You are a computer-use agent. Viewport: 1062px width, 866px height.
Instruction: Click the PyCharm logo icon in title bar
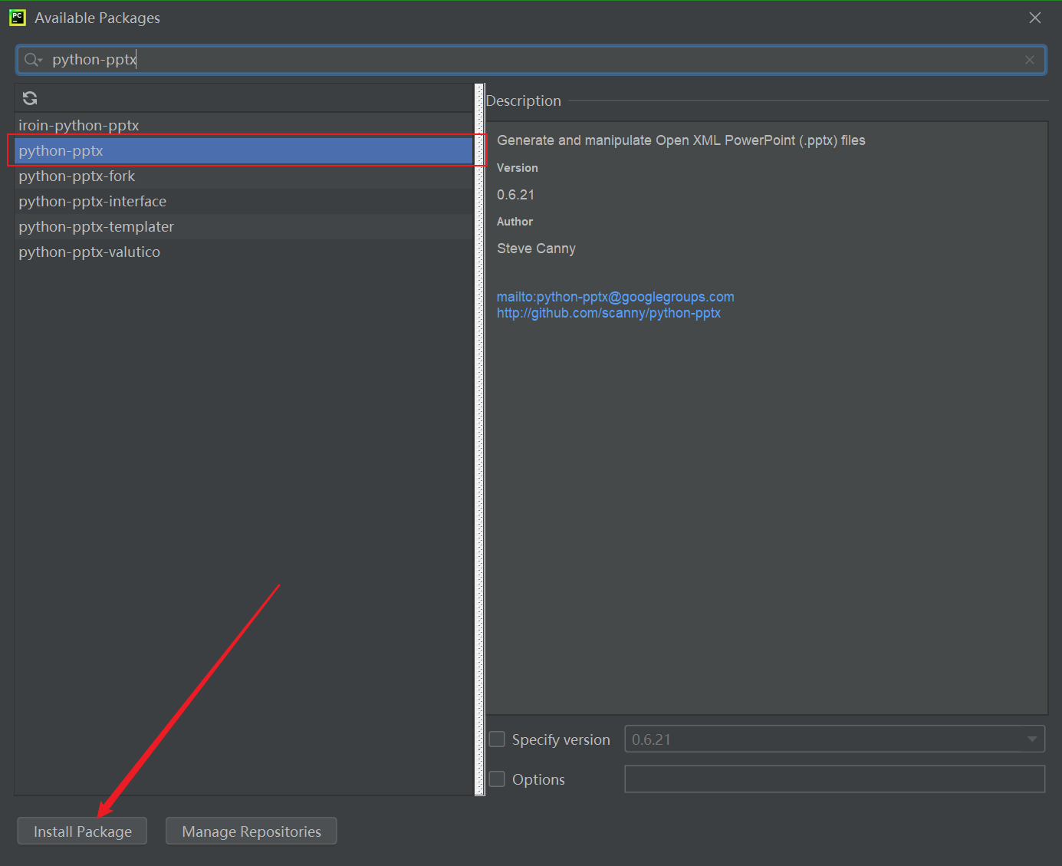point(17,18)
